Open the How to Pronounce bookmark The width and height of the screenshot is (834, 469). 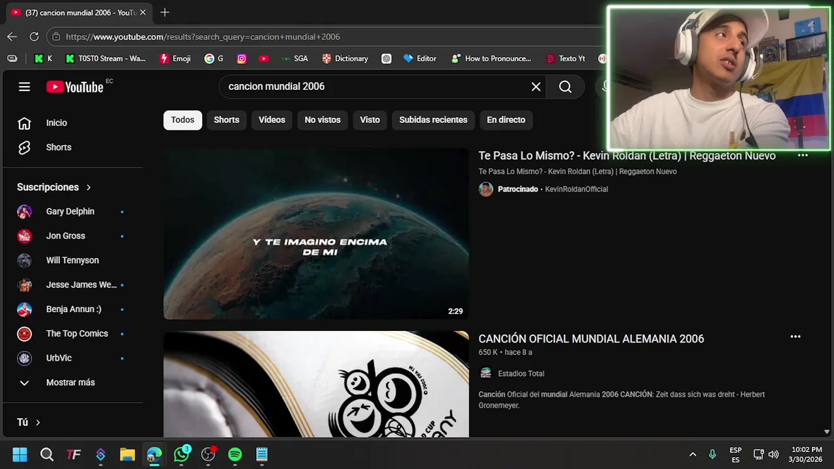[x=491, y=59]
